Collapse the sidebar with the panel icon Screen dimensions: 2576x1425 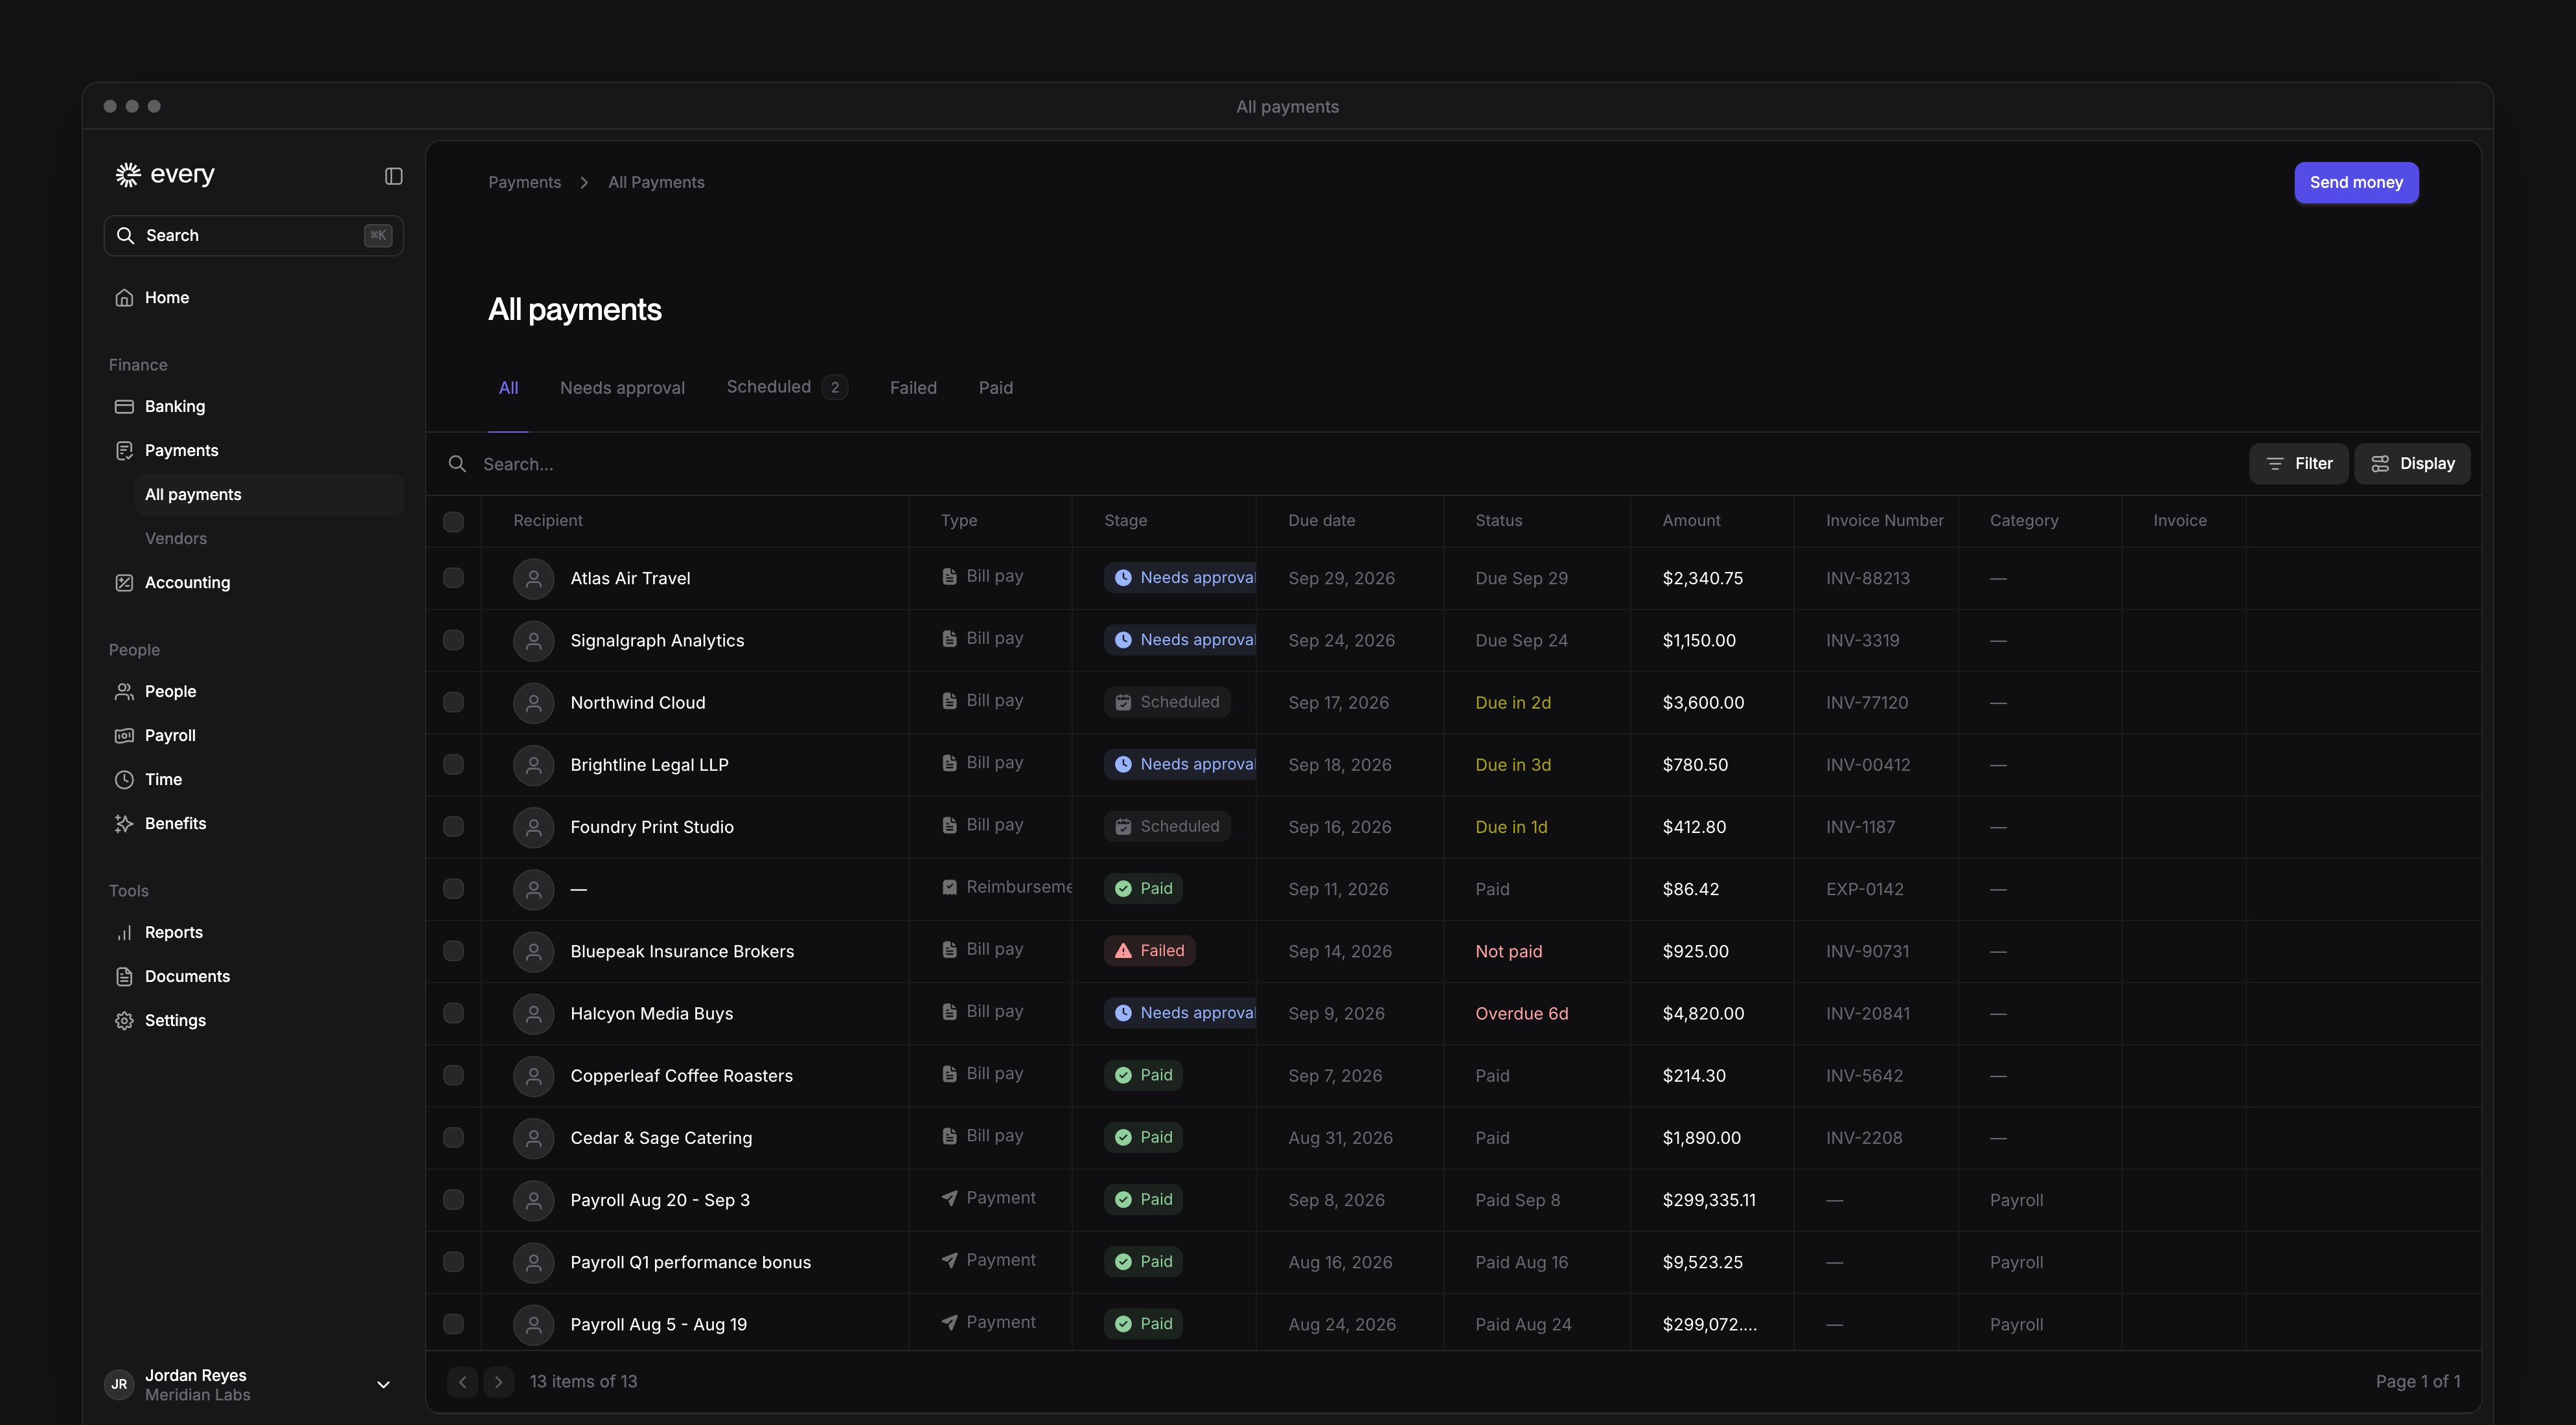[393, 176]
